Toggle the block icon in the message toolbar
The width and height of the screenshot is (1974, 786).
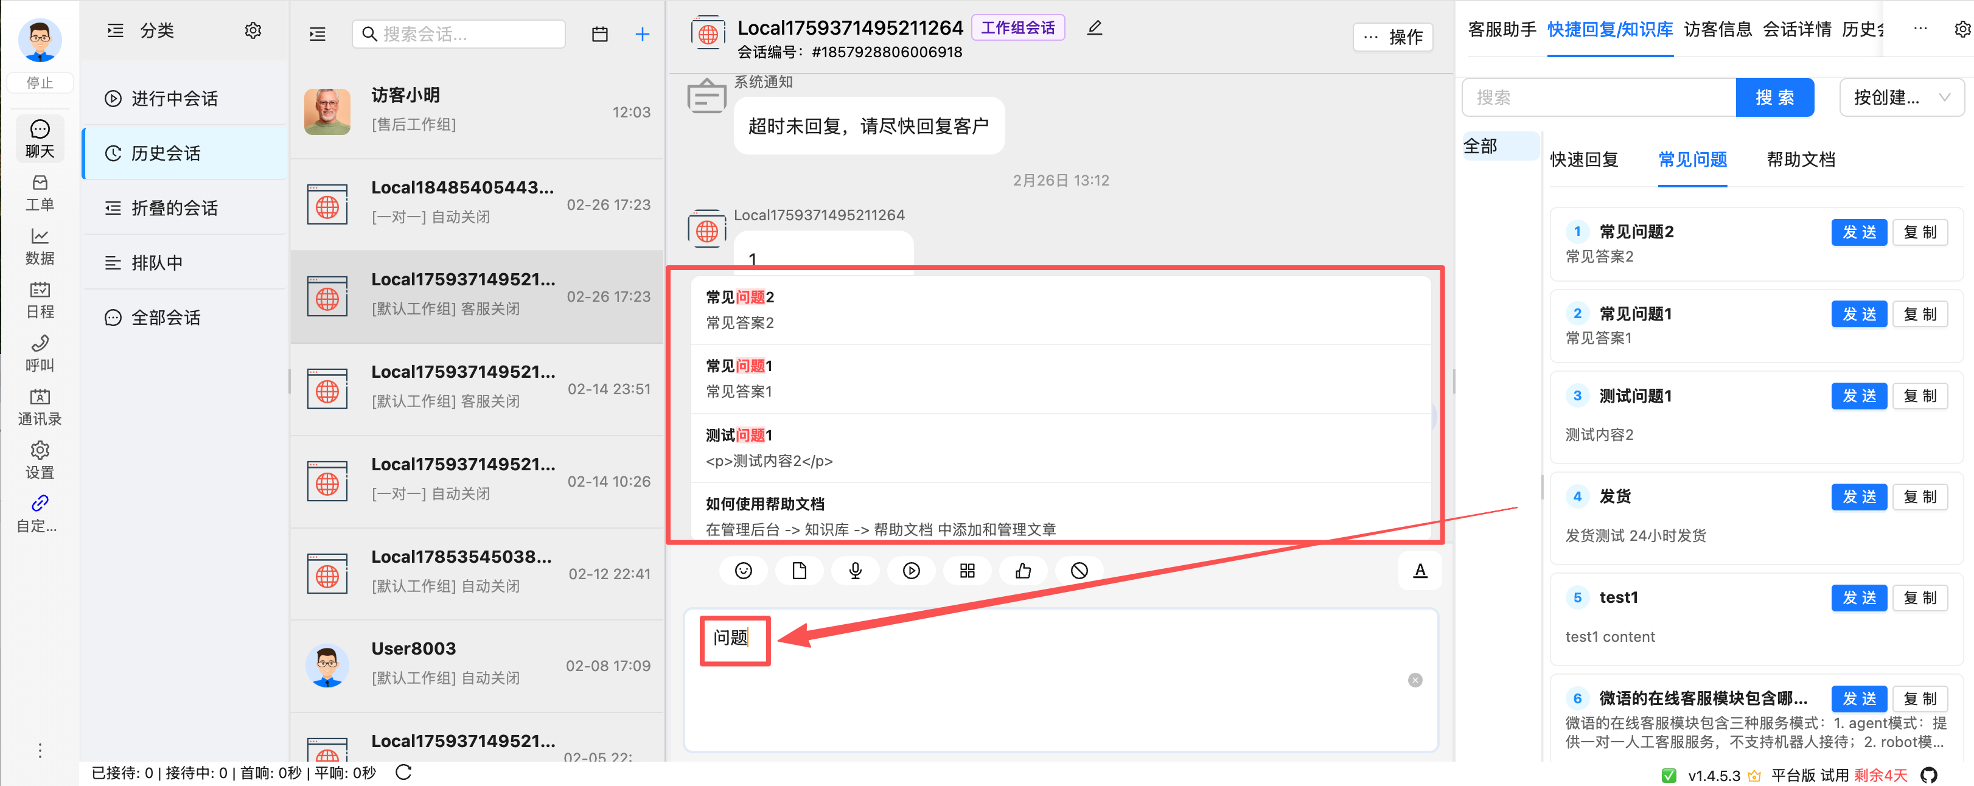(1079, 570)
